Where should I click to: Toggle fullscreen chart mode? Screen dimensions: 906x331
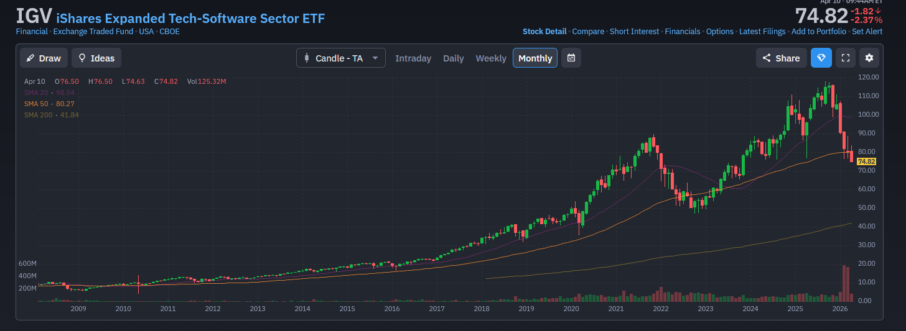click(x=846, y=58)
